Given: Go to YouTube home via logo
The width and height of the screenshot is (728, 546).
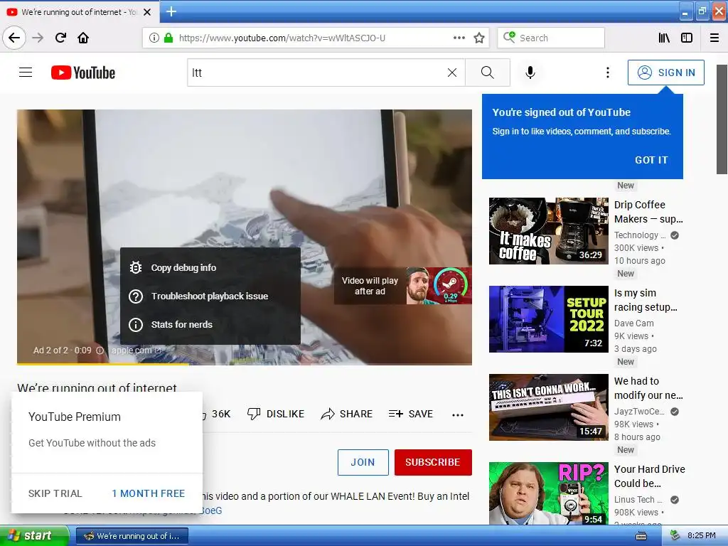Looking at the screenshot, I should pos(83,73).
